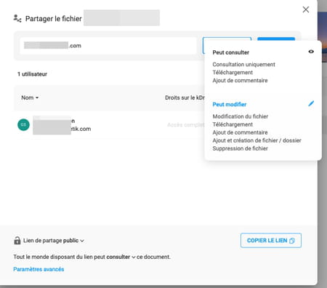Click the Droits sur le kDrive column header

[185, 97]
